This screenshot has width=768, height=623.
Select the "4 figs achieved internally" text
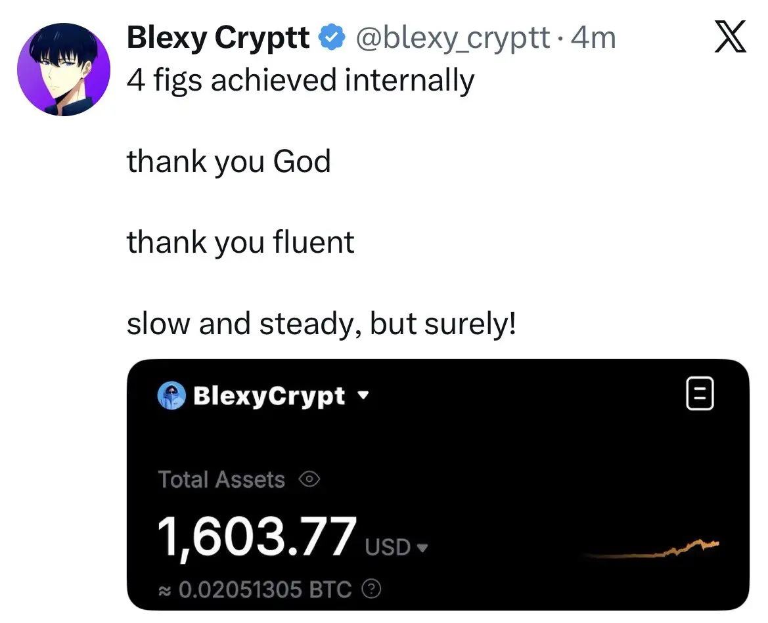(300, 81)
